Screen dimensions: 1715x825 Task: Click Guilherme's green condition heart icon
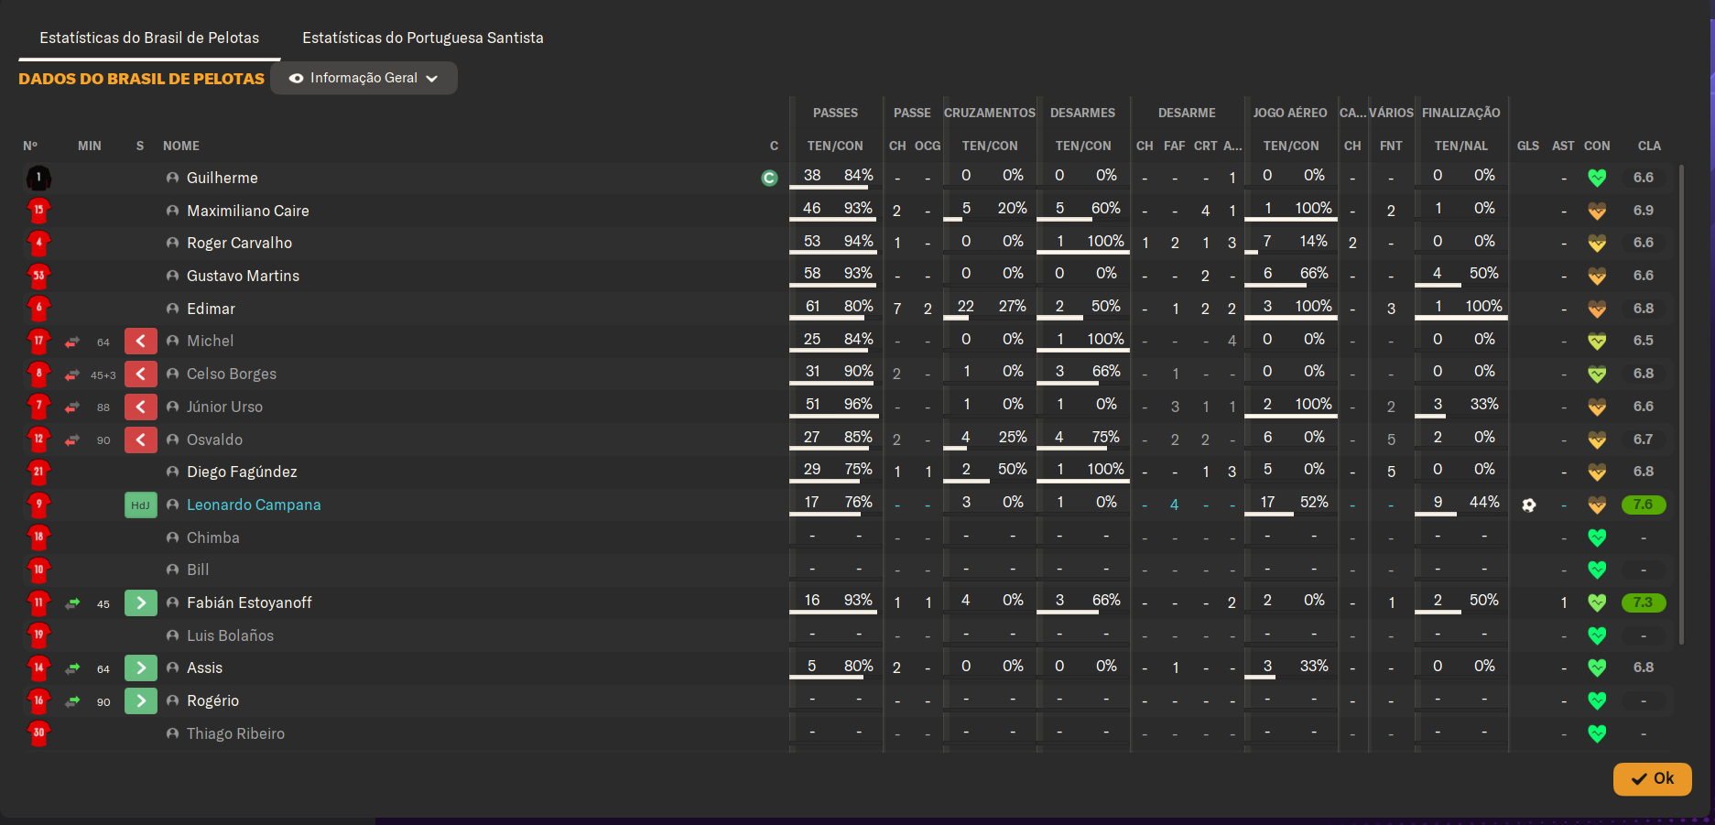point(1597,178)
